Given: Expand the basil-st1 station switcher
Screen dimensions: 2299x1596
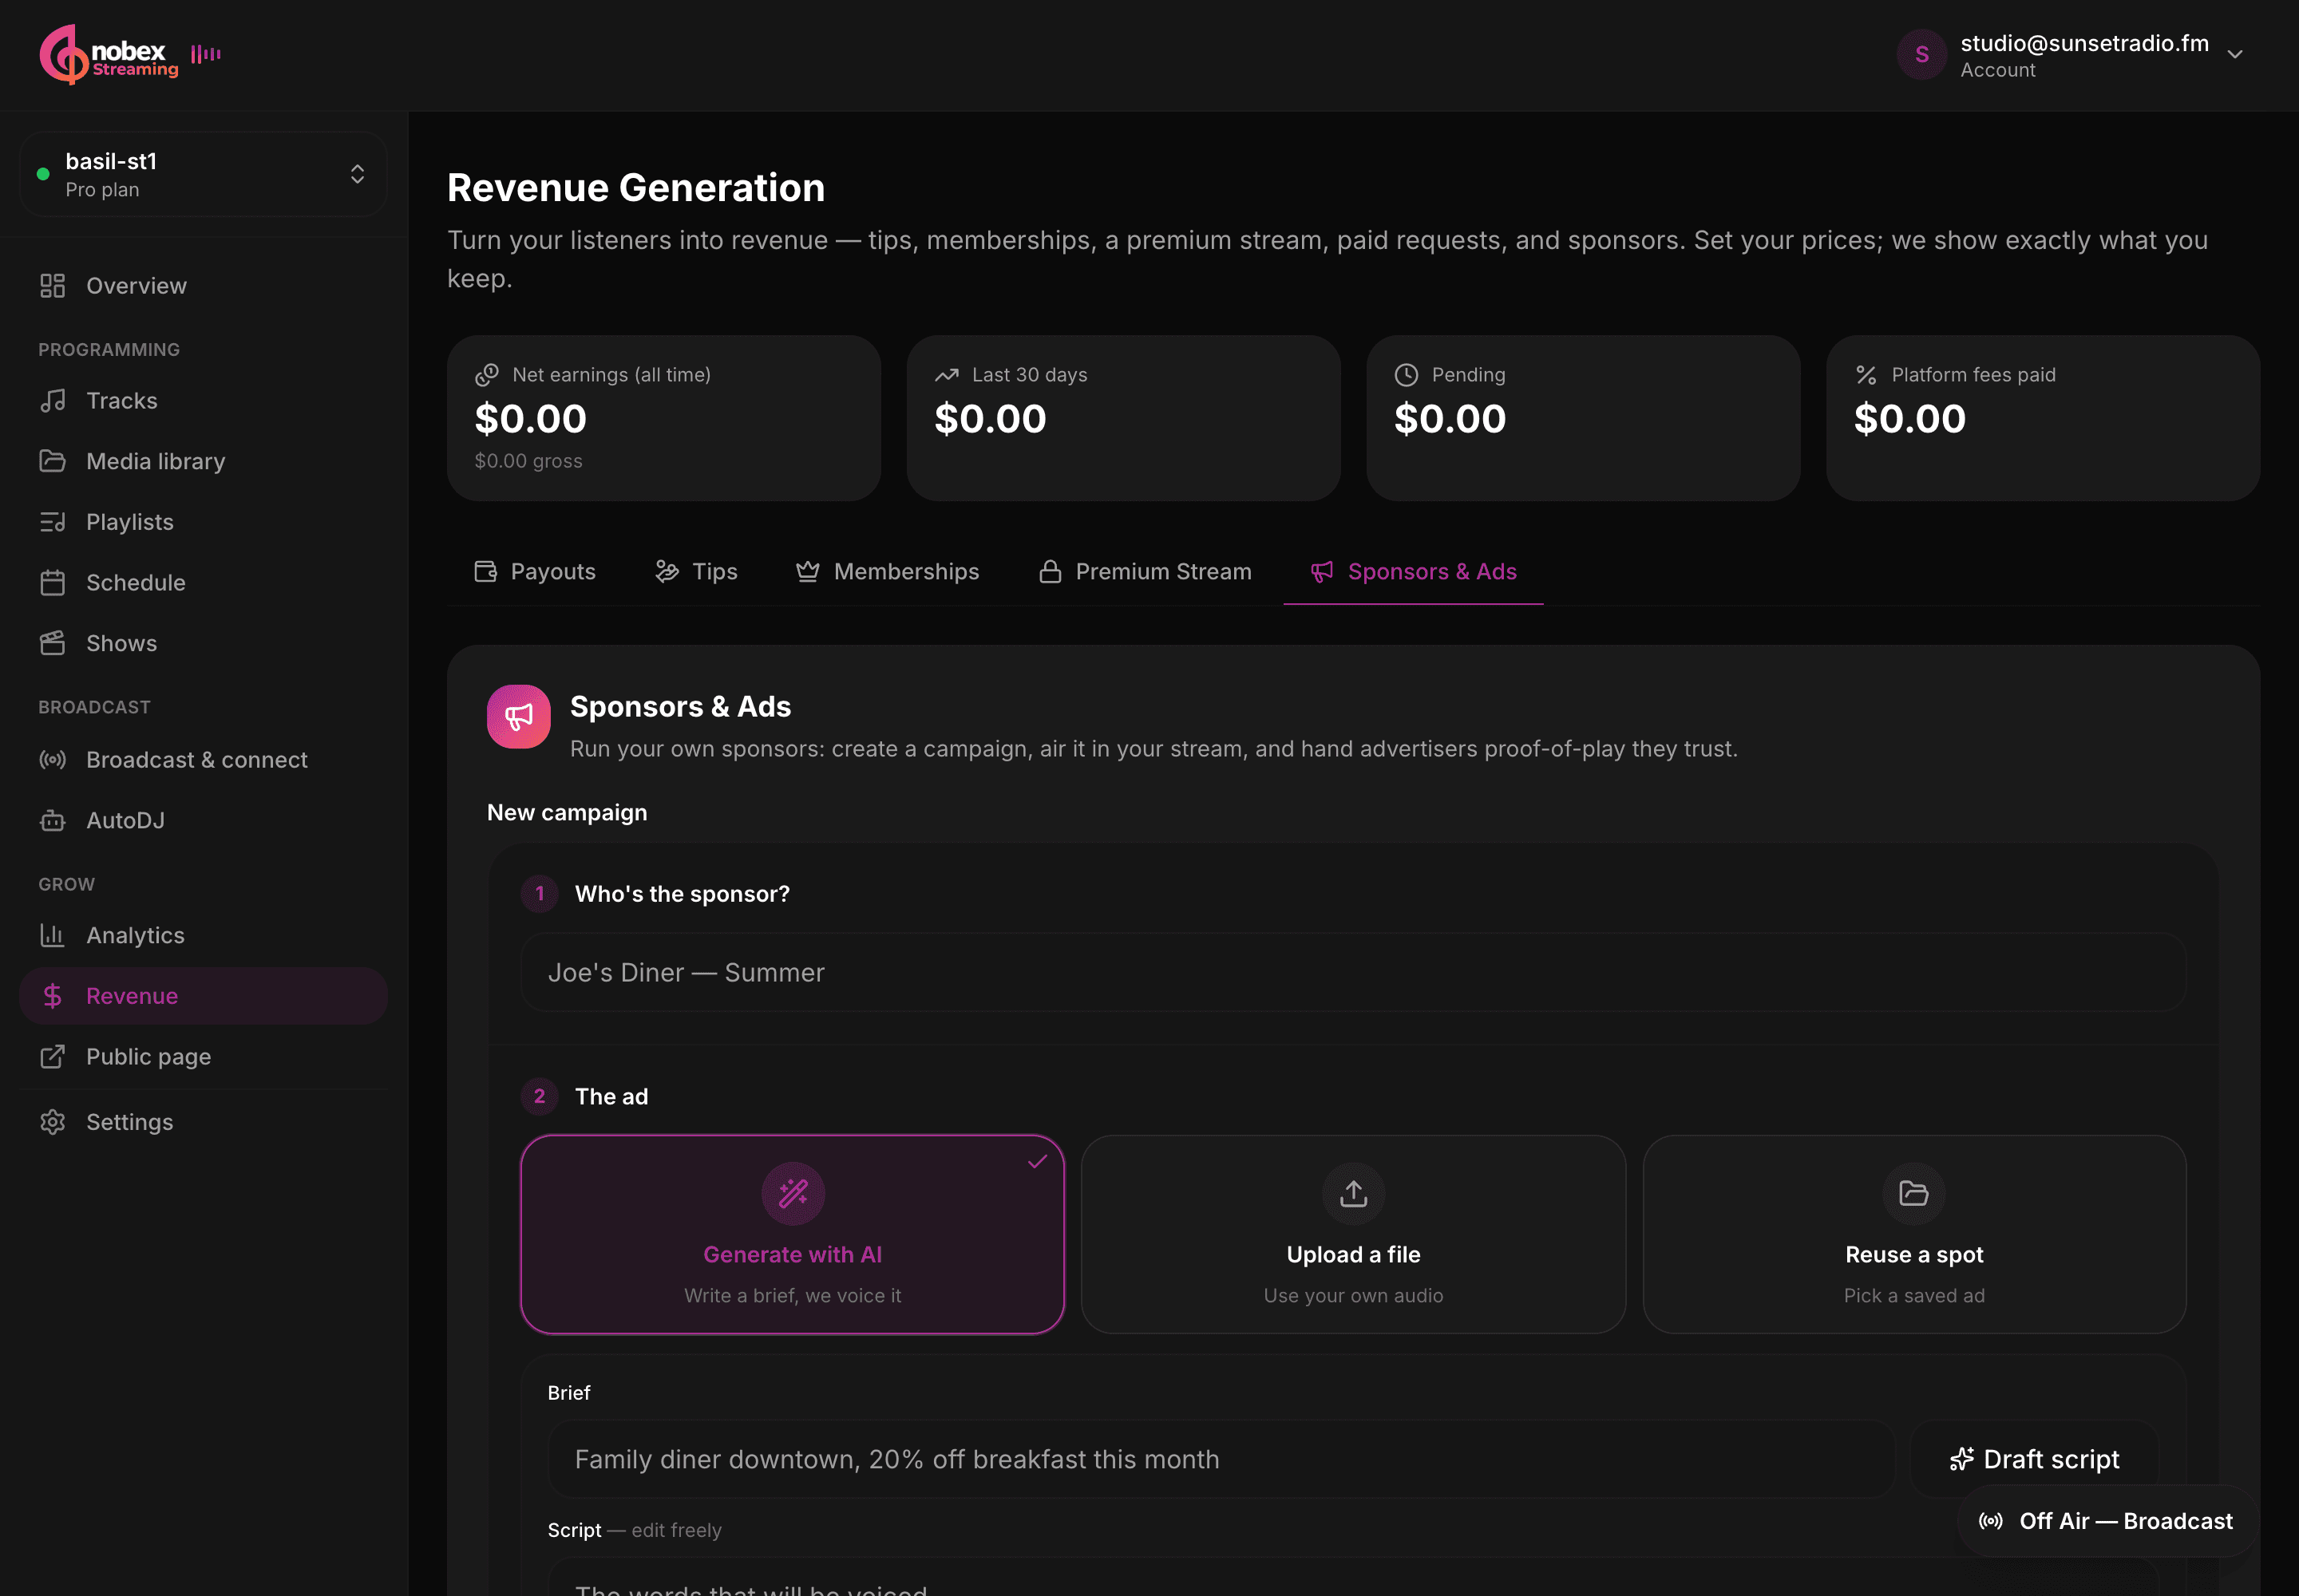Looking at the screenshot, I should tap(204, 174).
